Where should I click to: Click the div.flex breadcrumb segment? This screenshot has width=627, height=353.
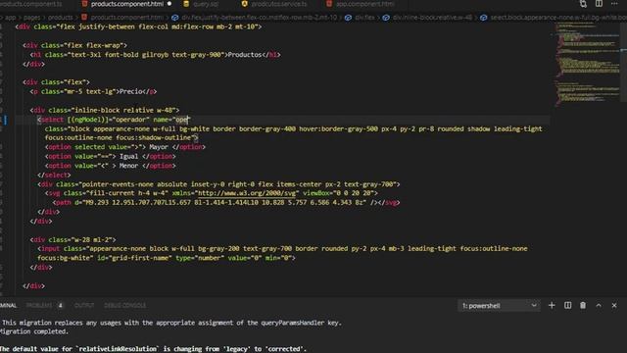[361, 18]
